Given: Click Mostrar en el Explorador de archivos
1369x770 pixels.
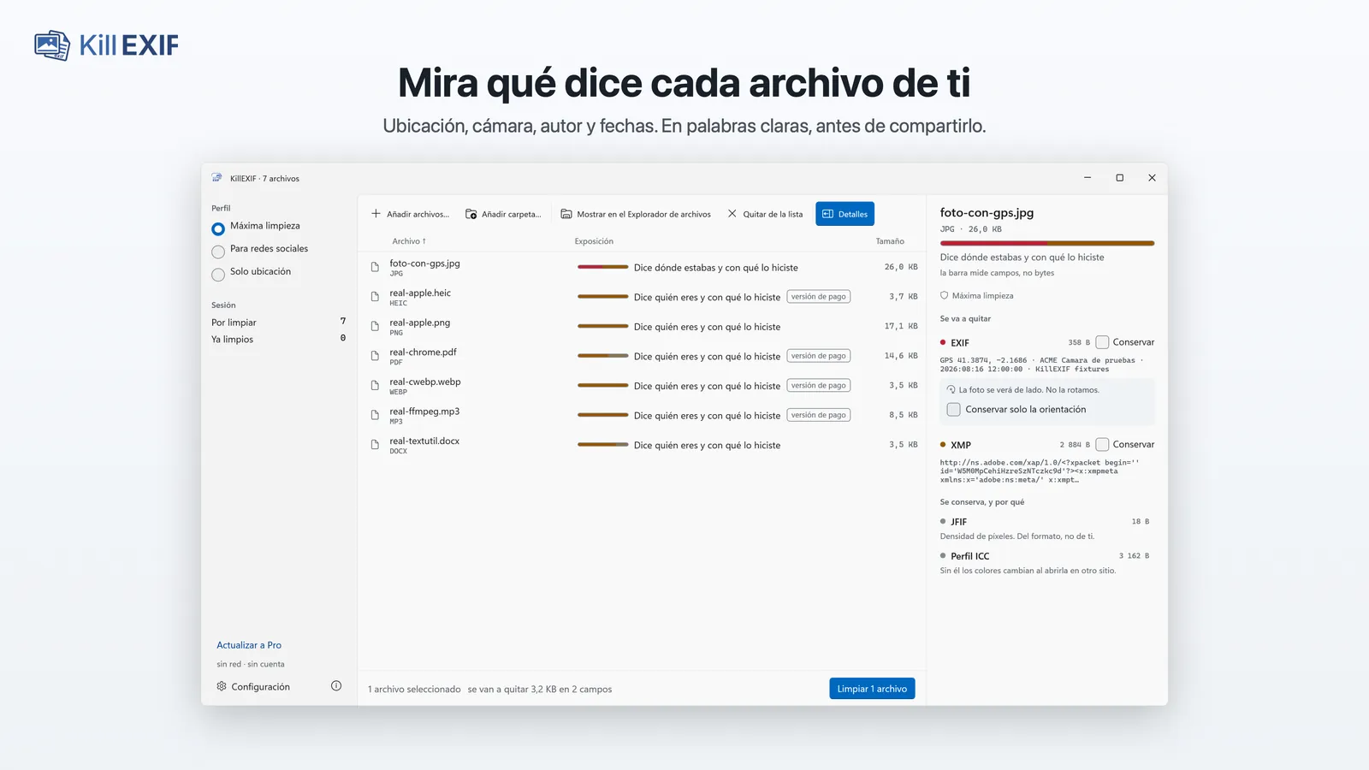Looking at the screenshot, I should tap(636, 214).
